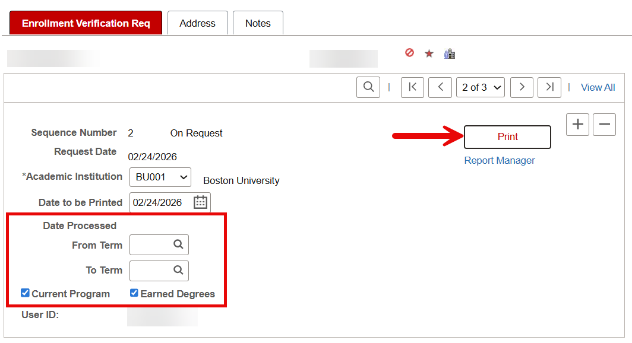This screenshot has width=632, height=343.
Task: Open Academic Institution BU001 dropdown
Action: [x=160, y=177]
